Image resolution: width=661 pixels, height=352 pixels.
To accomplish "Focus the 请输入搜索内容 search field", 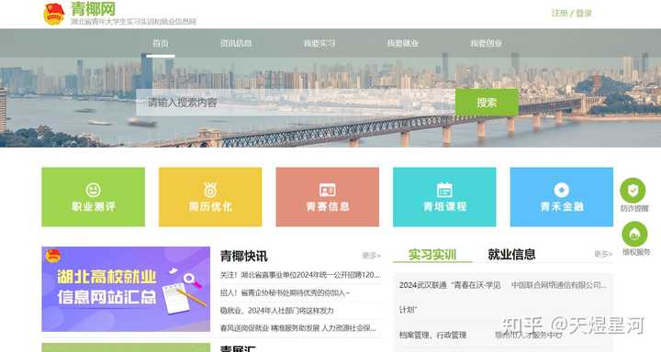I will 296,103.
